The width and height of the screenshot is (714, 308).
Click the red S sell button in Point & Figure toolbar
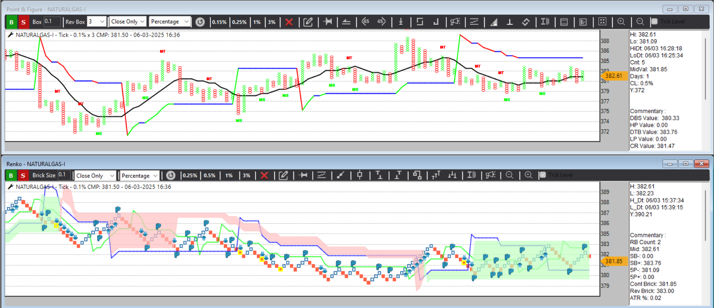pyautogui.click(x=23, y=22)
